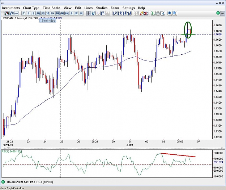Open the Studies menu
Viewport: 226px width, 190px height.
point(102,8)
